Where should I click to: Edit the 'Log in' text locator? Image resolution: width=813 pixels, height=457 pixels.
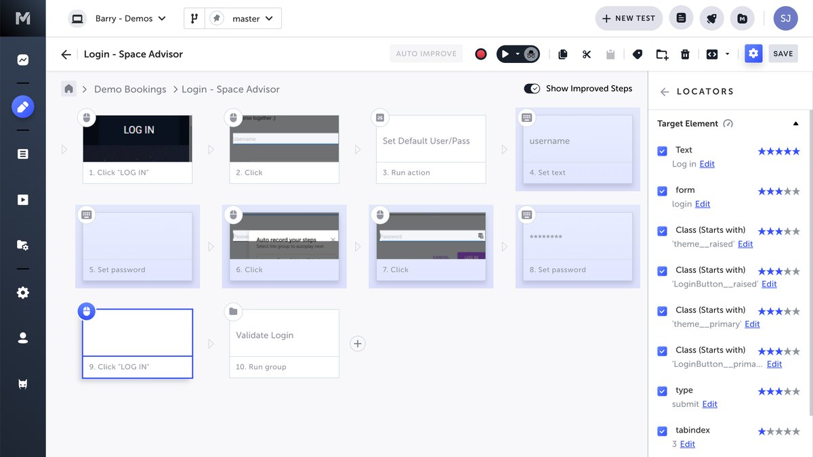(x=707, y=164)
